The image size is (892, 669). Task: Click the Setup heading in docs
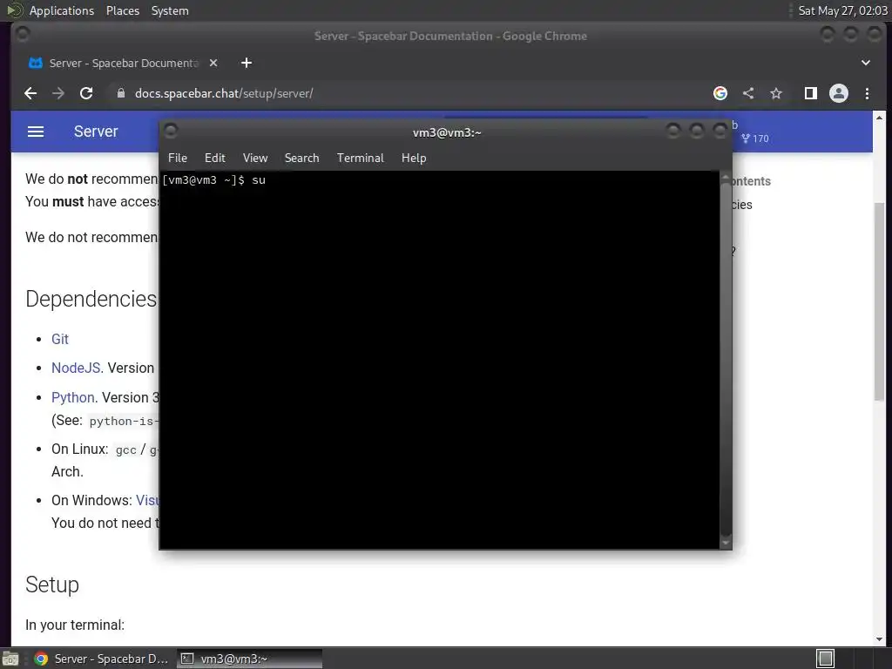tap(52, 585)
